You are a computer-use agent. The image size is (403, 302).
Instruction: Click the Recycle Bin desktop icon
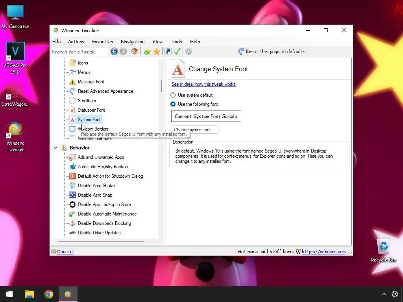pyautogui.click(x=383, y=250)
